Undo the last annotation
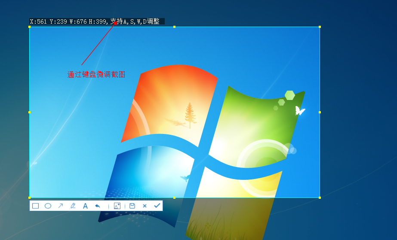The height and width of the screenshot is (240, 397). (x=98, y=206)
